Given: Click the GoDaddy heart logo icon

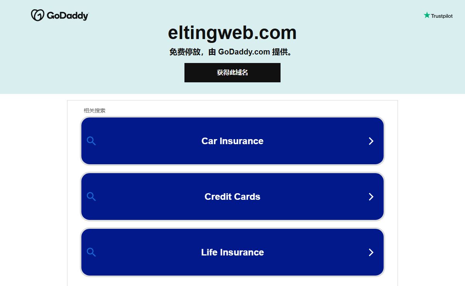Looking at the screenshot, I should point(38,15).
